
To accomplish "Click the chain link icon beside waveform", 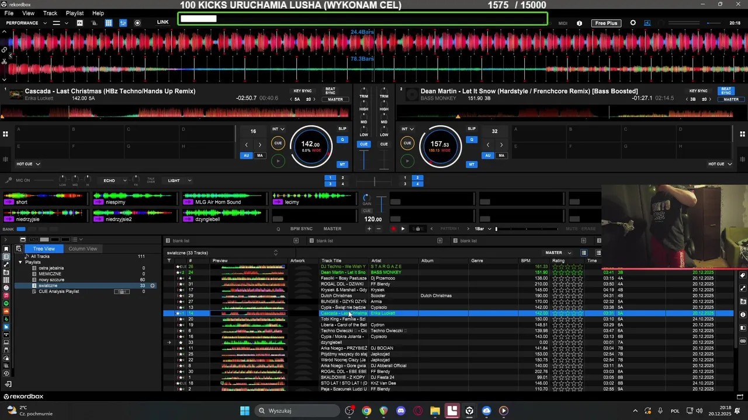I will (4, 49).
